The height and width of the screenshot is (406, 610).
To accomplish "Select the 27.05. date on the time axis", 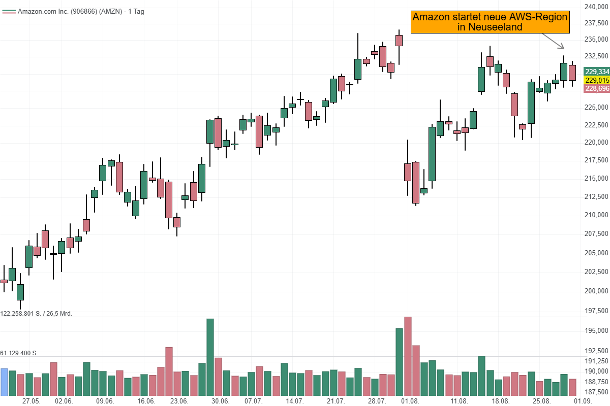I will pos(31,401).
